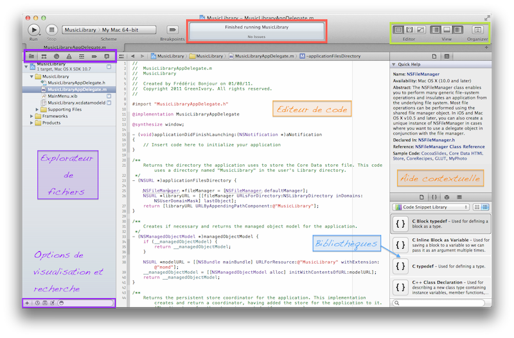Toggle the debug area View button
The height and width of the screenshot is (338, 514).
coord(447,30)
